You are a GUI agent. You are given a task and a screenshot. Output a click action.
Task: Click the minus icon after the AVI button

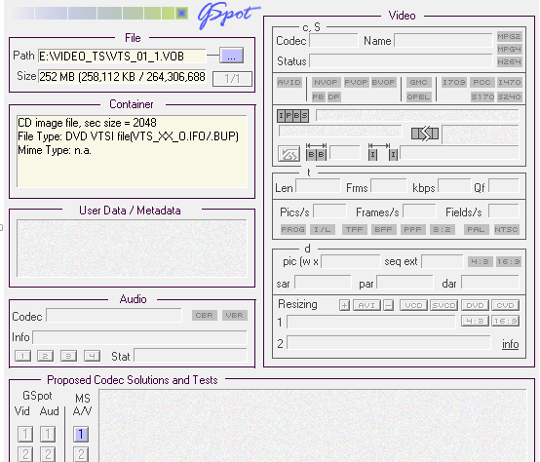[x=389, y=305]
